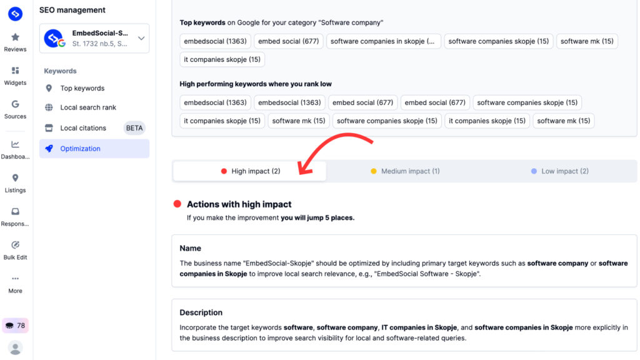Open Local search rank menu item

point(88,107)
